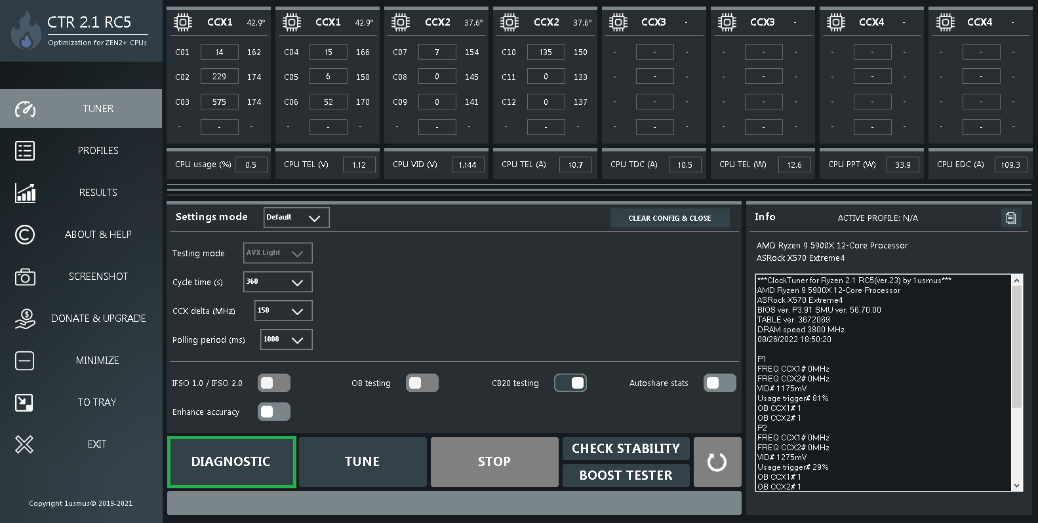Start the TUNE button
This screenshot has width=1038, height=523.
[x=363, y=462]
